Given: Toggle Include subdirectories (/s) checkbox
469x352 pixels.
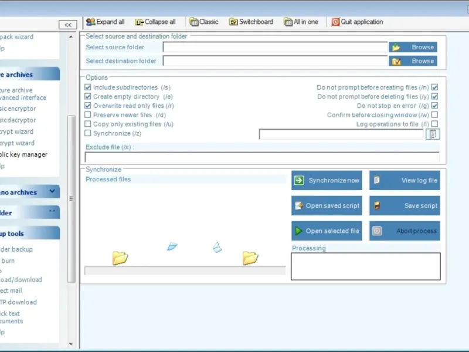Looking at the screenshot, I should click(x=87, y=87).
